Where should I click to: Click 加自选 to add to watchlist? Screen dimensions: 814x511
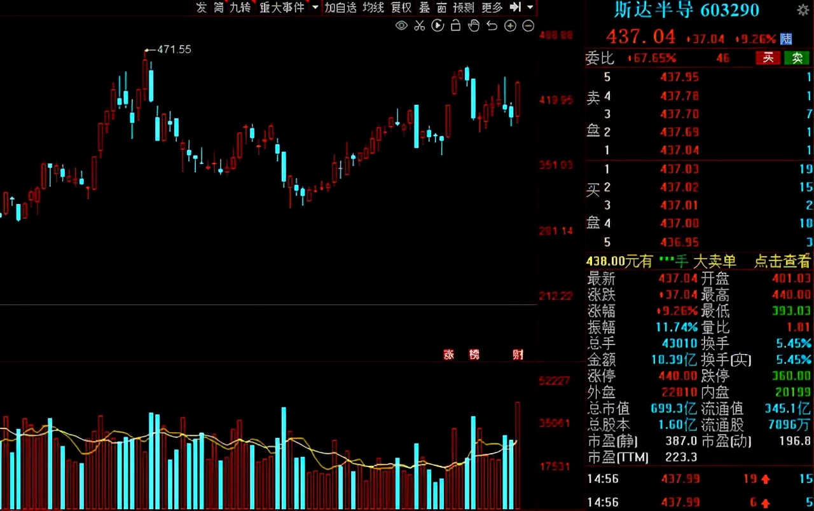click(340, 7)
